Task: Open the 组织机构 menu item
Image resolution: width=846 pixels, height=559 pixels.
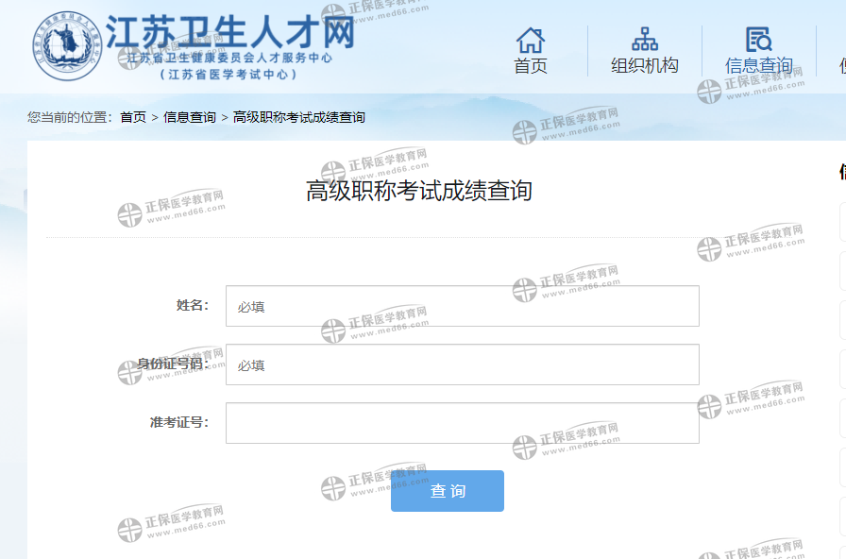Action: (645, 68)
